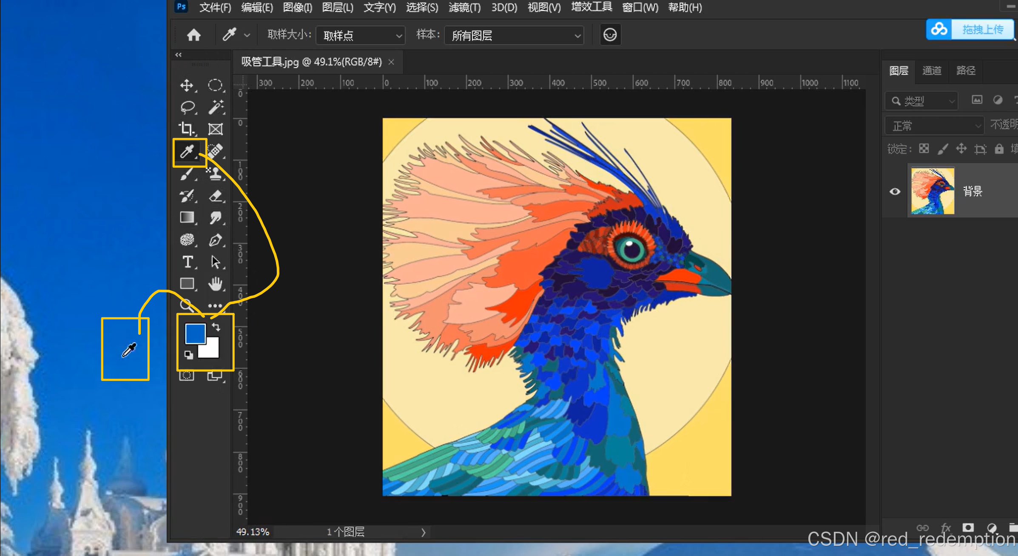Hide the Background layer eye icon
This screenshot has height=556, width=1018.
(895, 191)
